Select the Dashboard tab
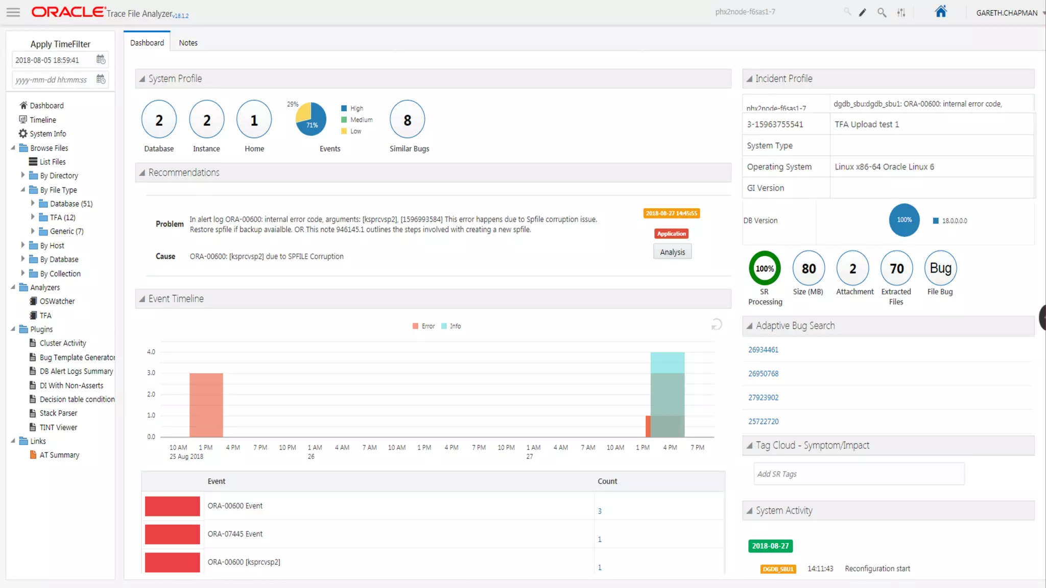 [147, 43]
